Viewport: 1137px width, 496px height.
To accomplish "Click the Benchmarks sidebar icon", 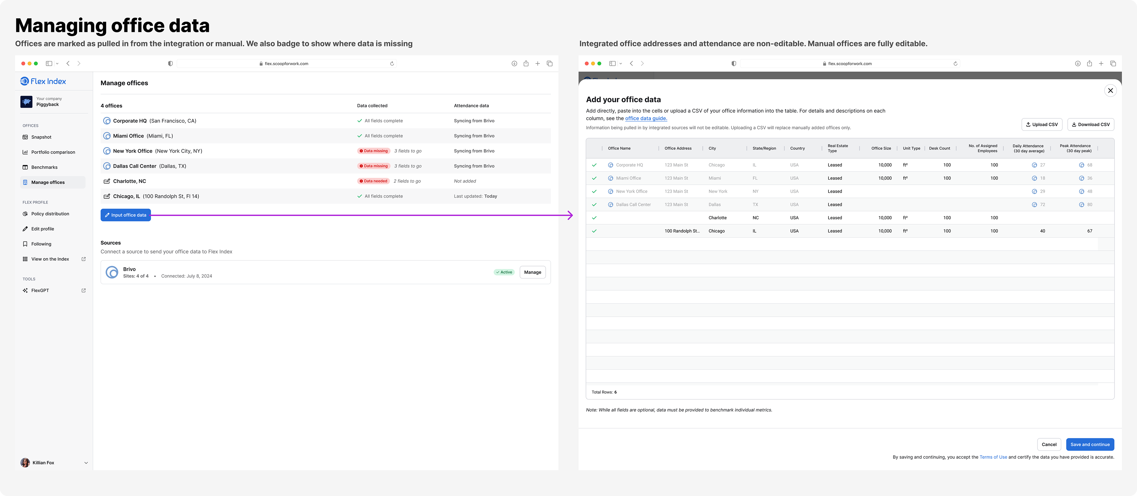I will (25, 167).
